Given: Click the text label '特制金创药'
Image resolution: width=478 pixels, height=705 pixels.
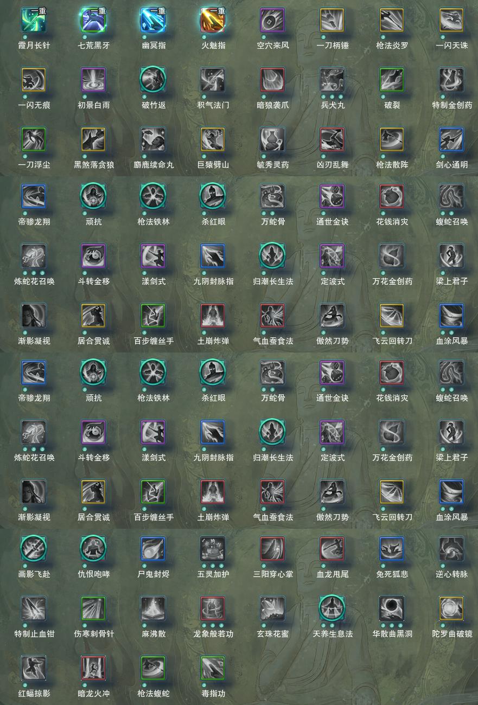Looking at the screenshot, I should [452, 105].
